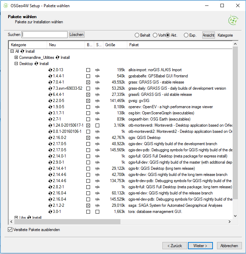Click the Ansicht button
Screen dimensions: 246x254
(208, 35)
